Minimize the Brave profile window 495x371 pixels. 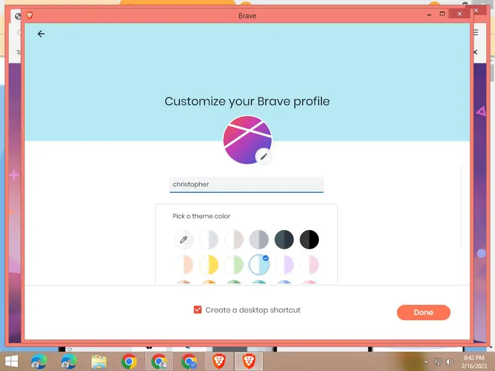429,14
